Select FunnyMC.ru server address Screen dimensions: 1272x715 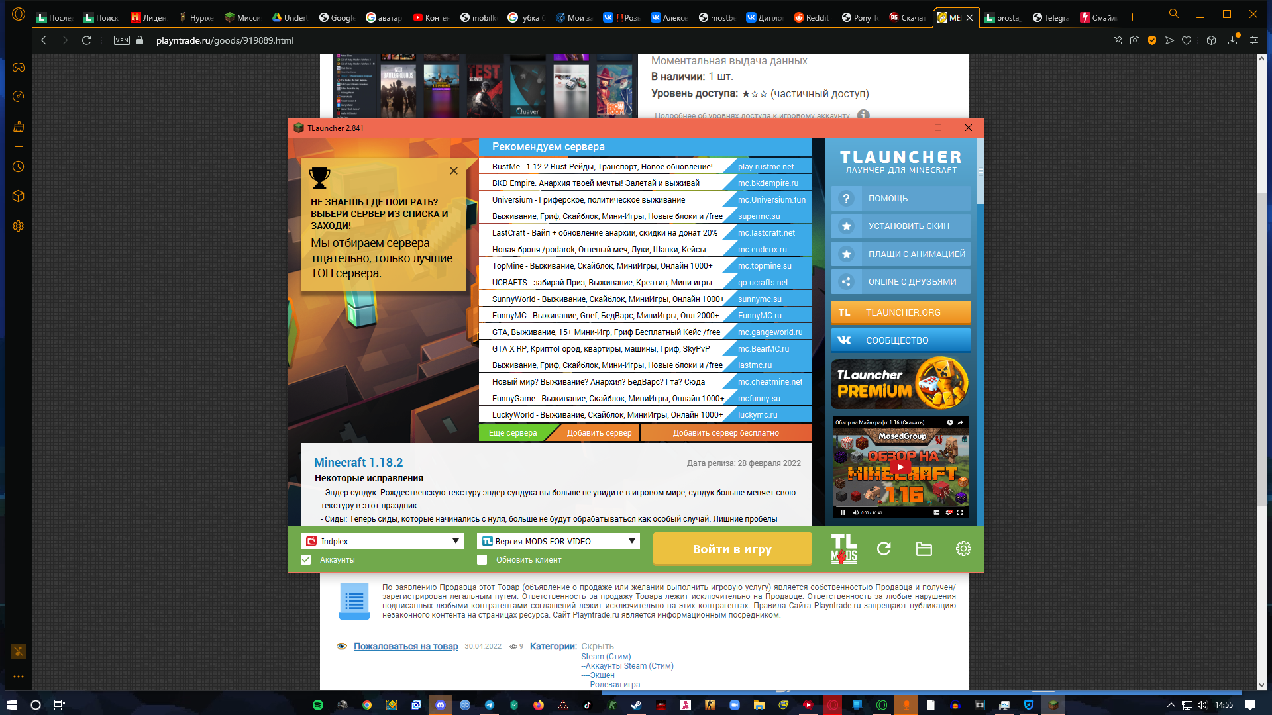point(760,316)
